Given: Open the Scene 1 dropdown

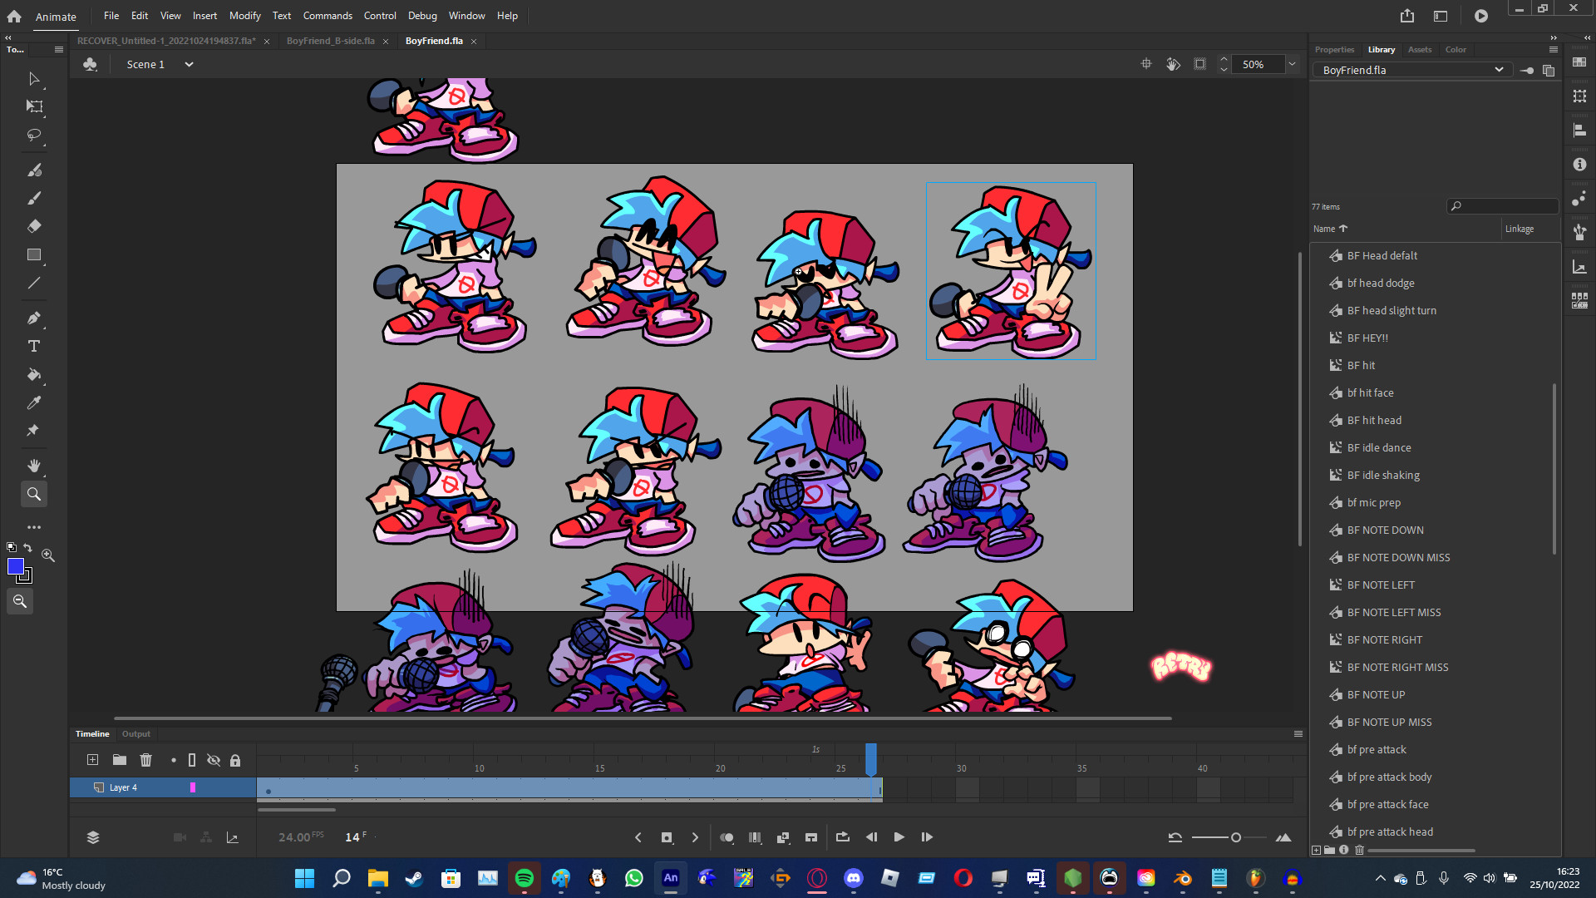Looking at the screenshot, I should coord(189,64).
